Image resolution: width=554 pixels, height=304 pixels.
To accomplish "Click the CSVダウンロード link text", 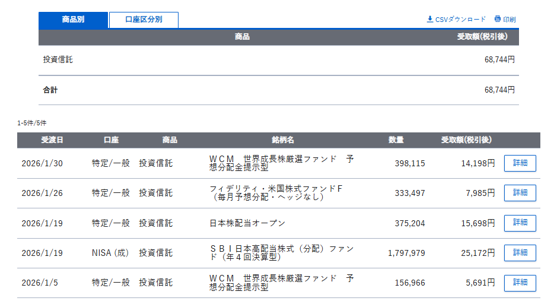I will [460, 20].
